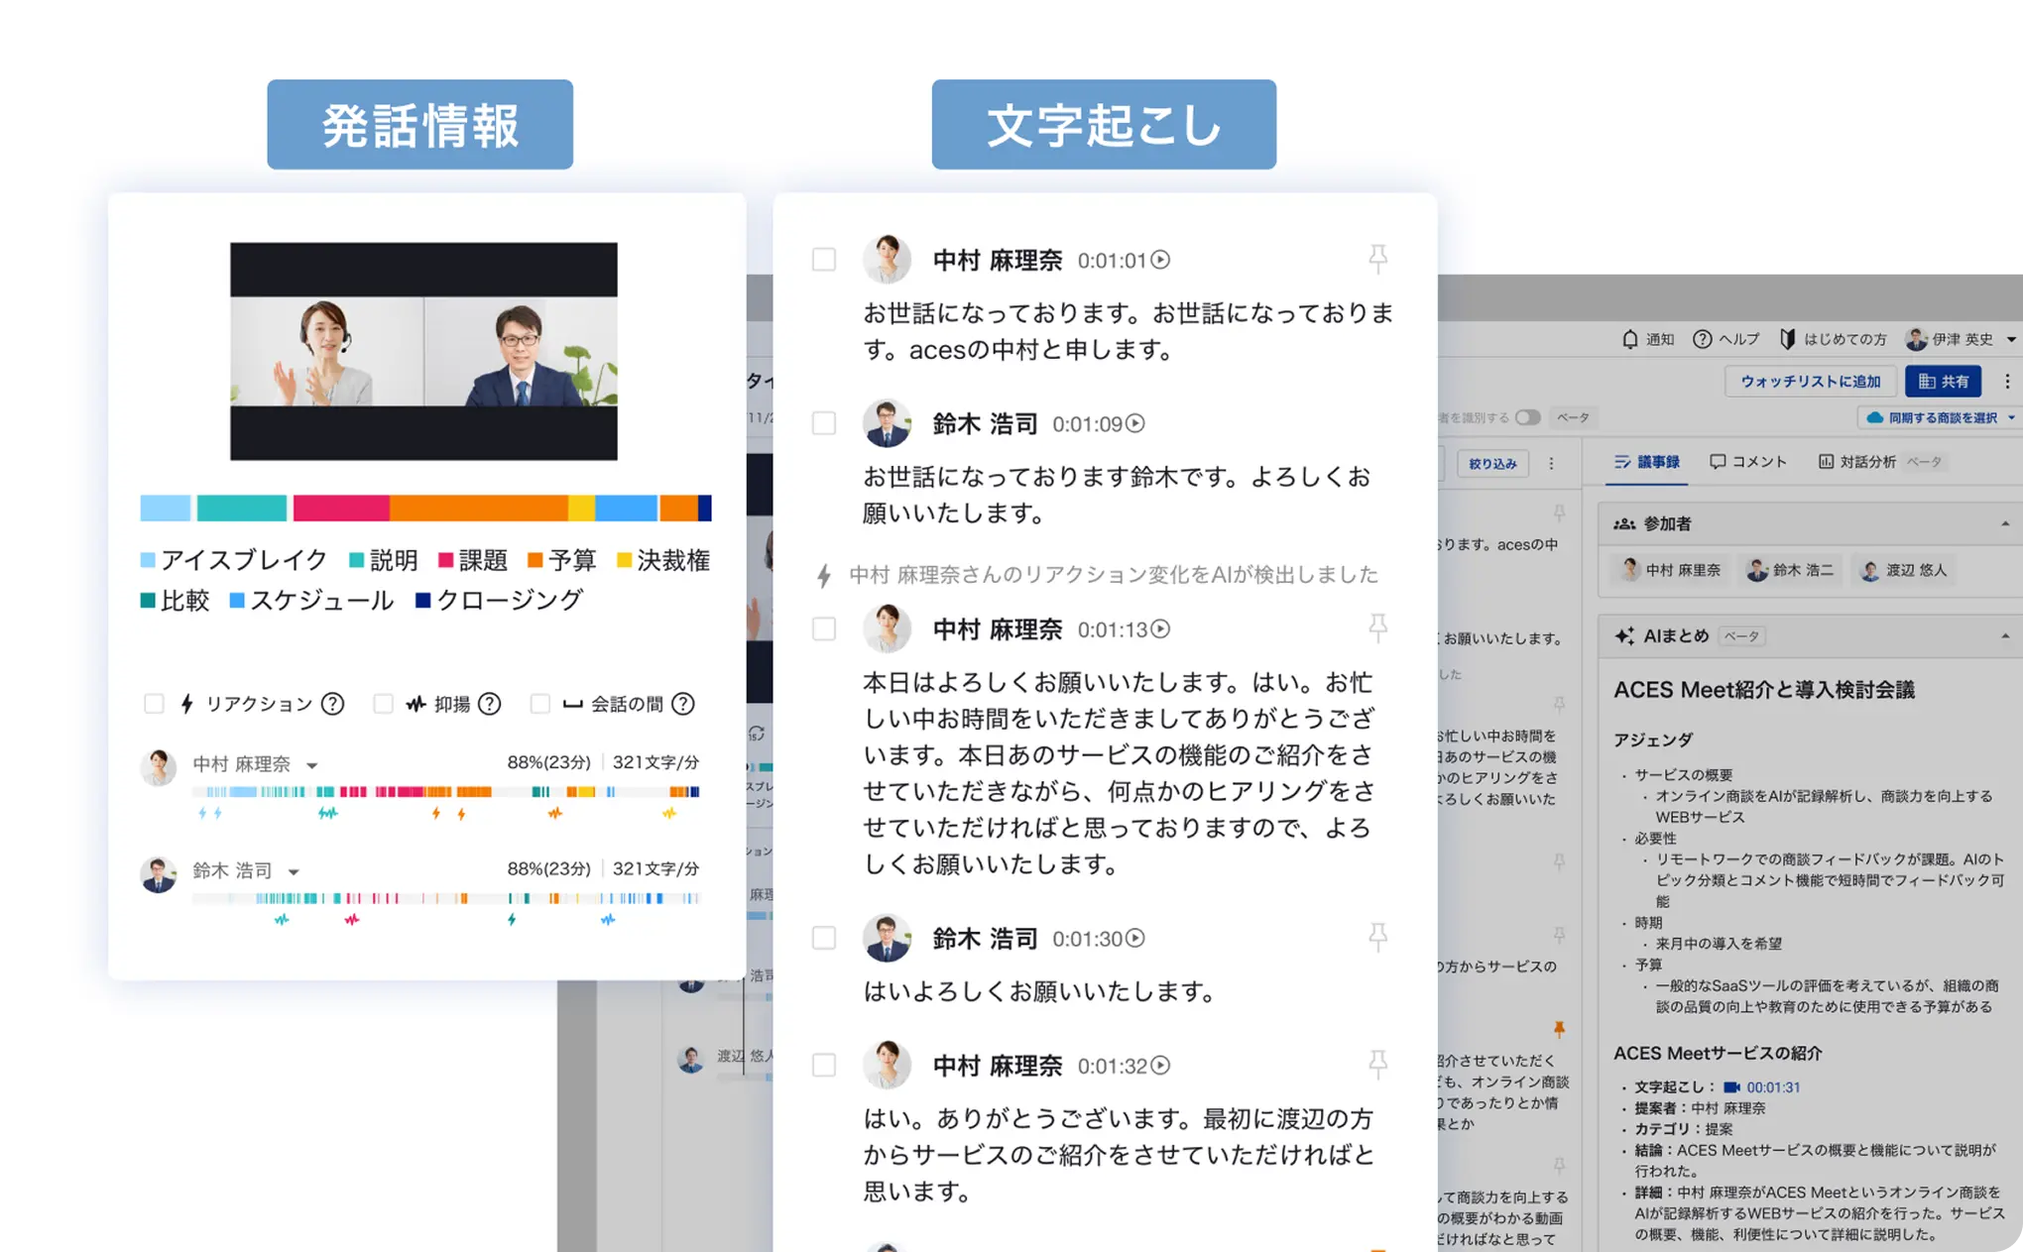This screenshot has width=2023, height=1252.
Task: Pin the 0:01:32 transcript message
Action: click(x=1377, y=1064)
